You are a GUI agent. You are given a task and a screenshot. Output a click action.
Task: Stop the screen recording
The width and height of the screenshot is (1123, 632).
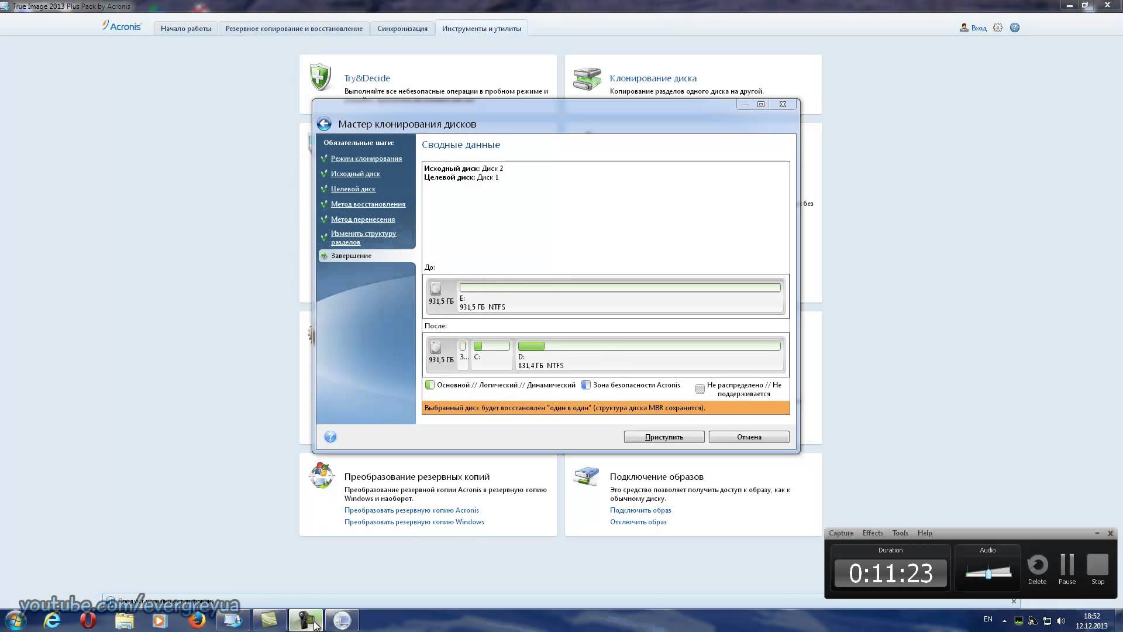tap(1098, 565)
